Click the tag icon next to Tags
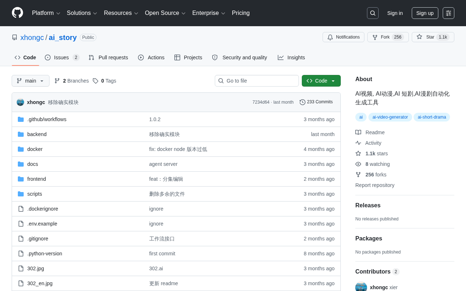 click(x=95, y=81)
